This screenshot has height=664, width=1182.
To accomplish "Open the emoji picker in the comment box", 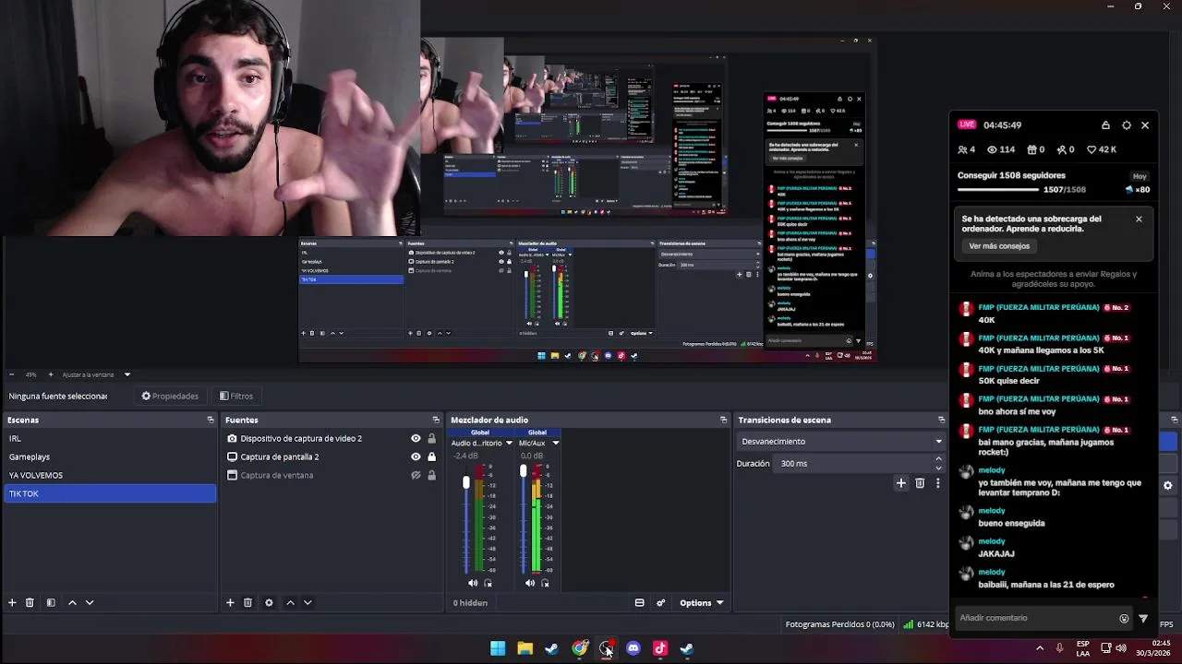I will tap(1124, 618).
